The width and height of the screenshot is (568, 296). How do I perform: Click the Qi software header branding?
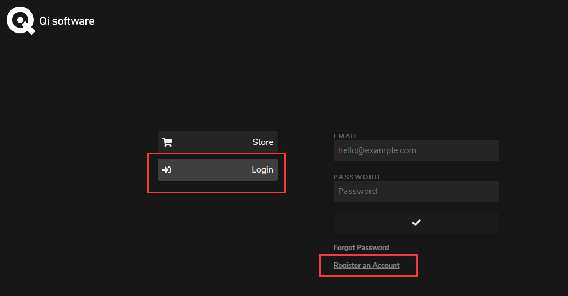(x=51, y=20)
